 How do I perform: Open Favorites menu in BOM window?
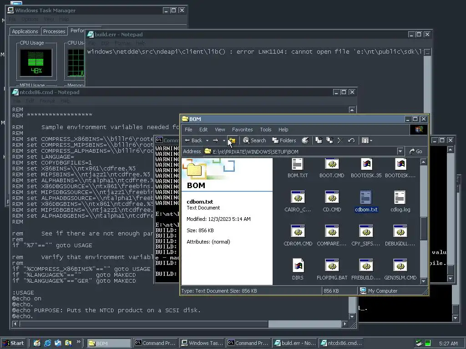[x=242, y=130]
